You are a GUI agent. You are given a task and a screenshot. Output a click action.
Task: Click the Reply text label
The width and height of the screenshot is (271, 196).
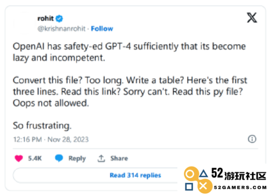[77, 159]
